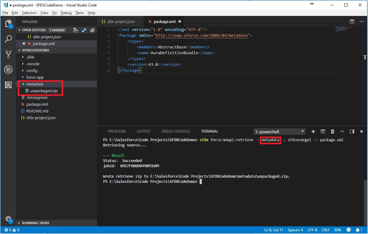Change language mode via XML
Screen dimensions: 368x234
coord(338,230)
